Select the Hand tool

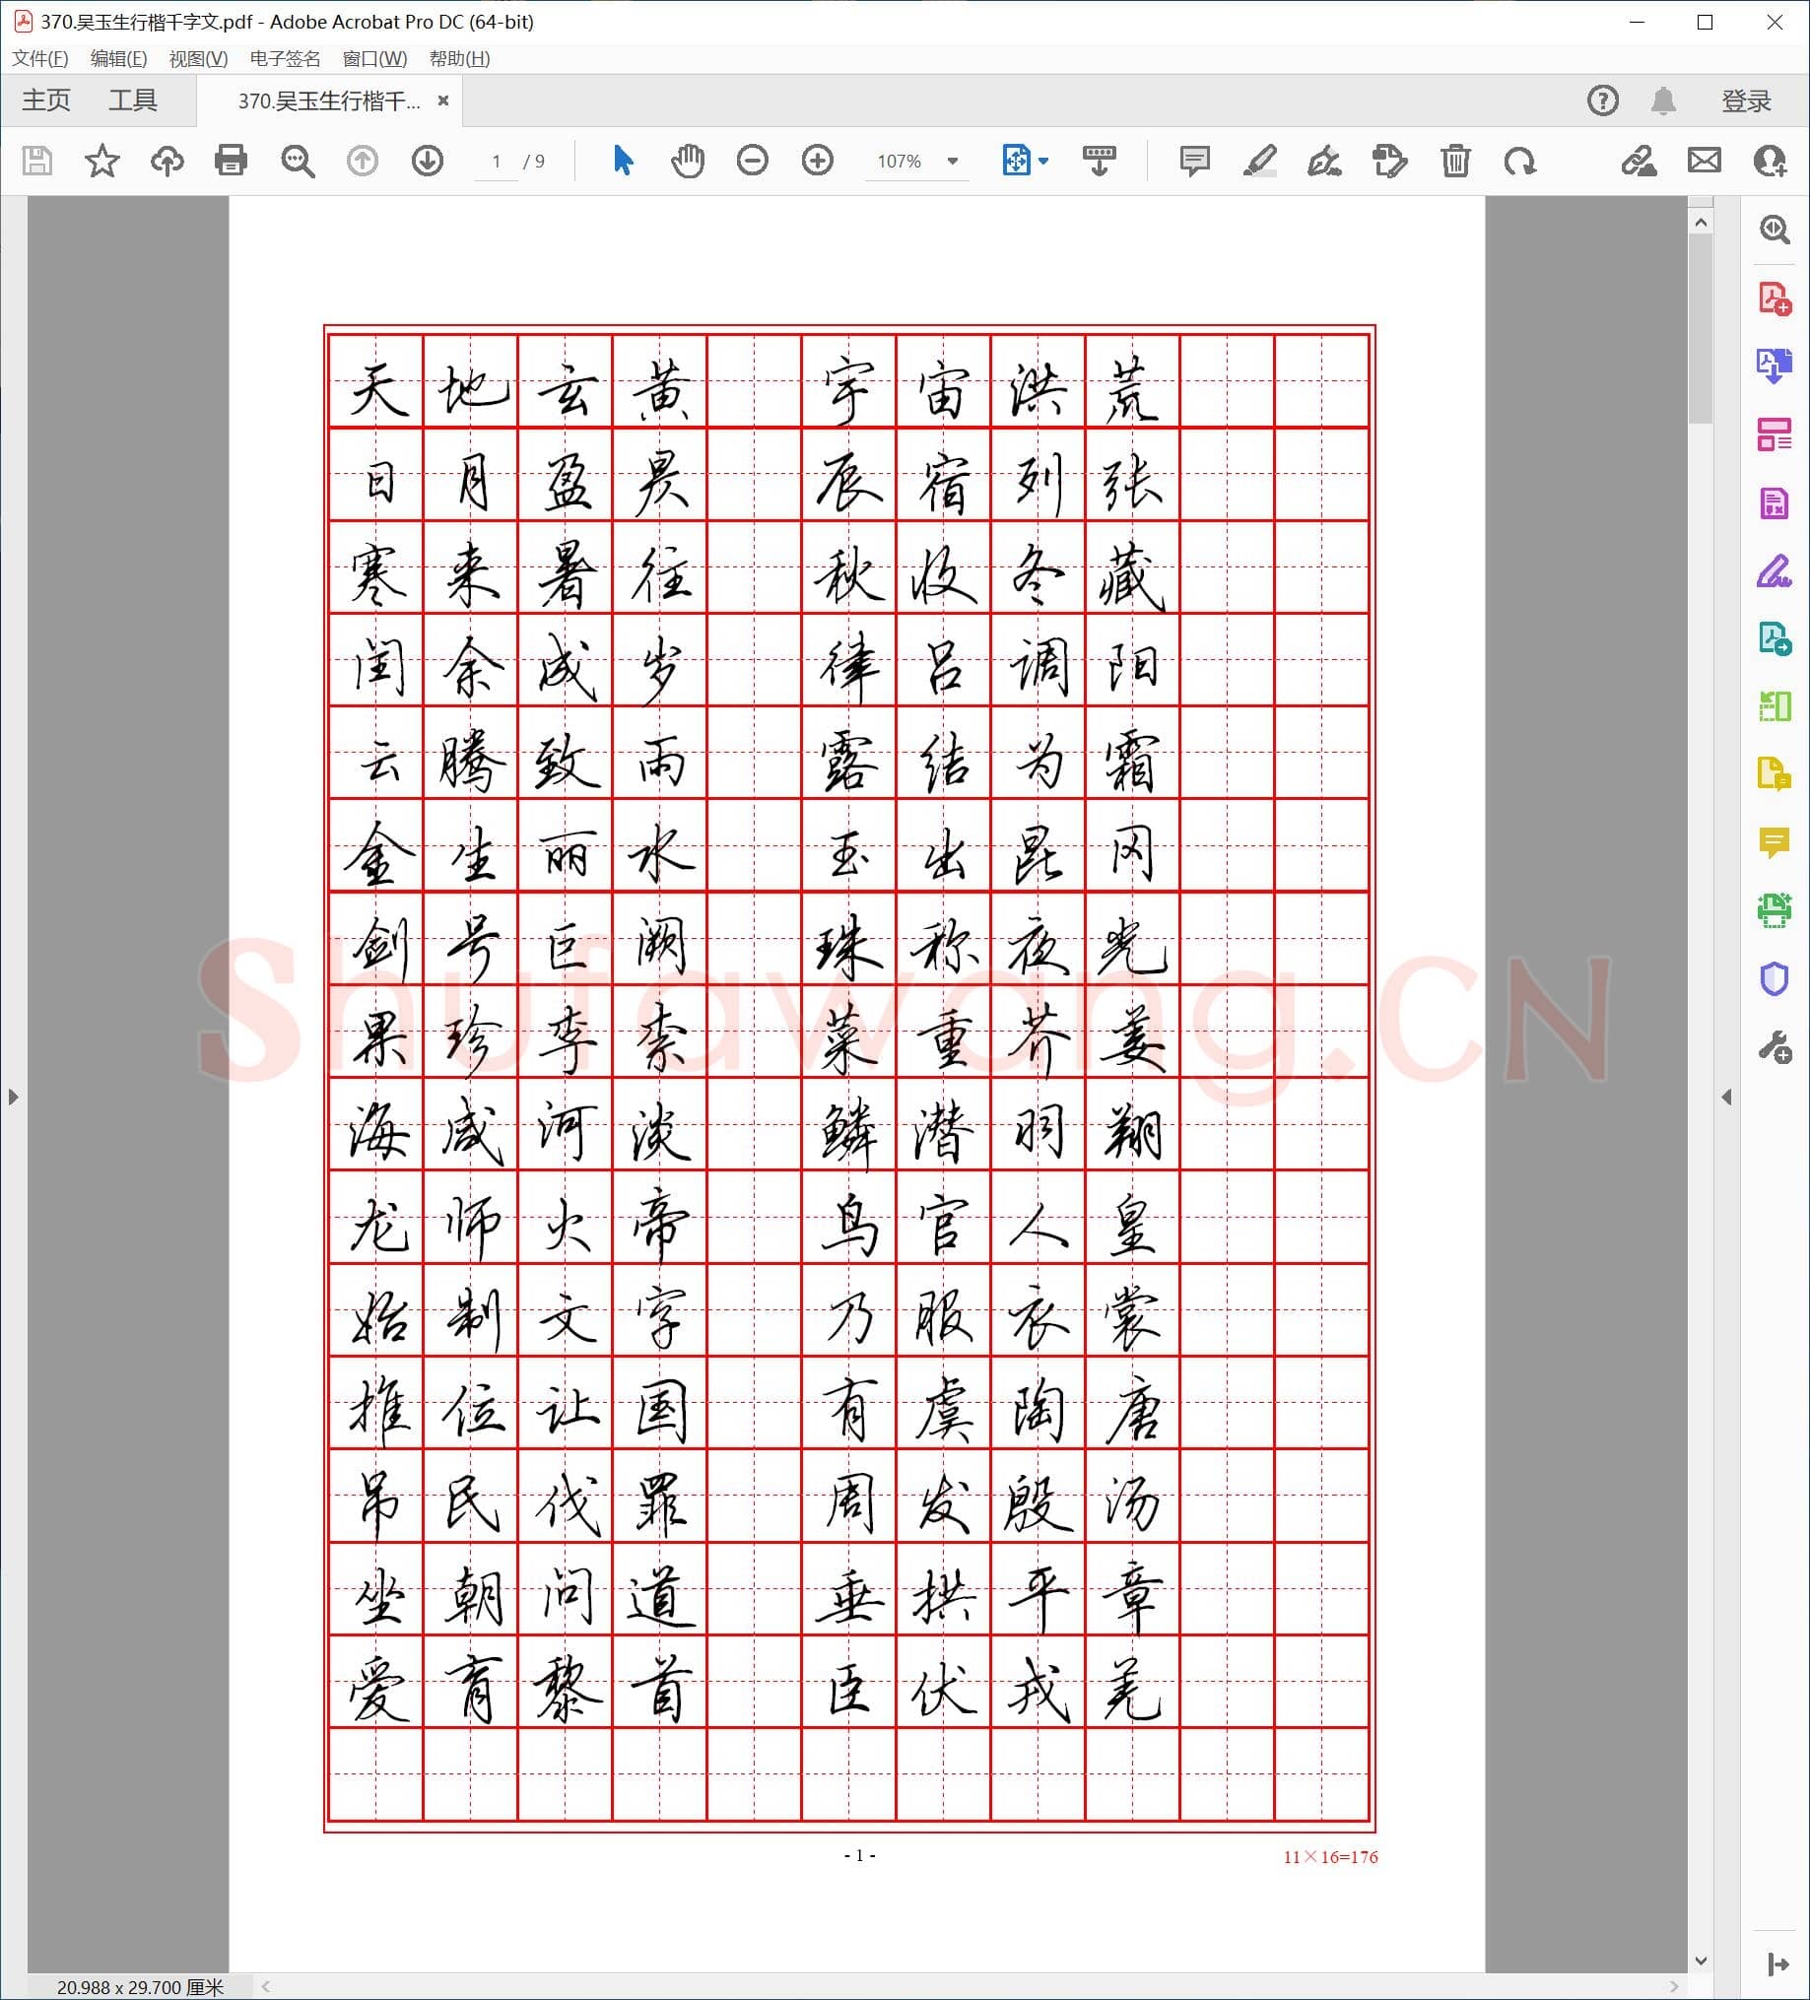[687, 161]
